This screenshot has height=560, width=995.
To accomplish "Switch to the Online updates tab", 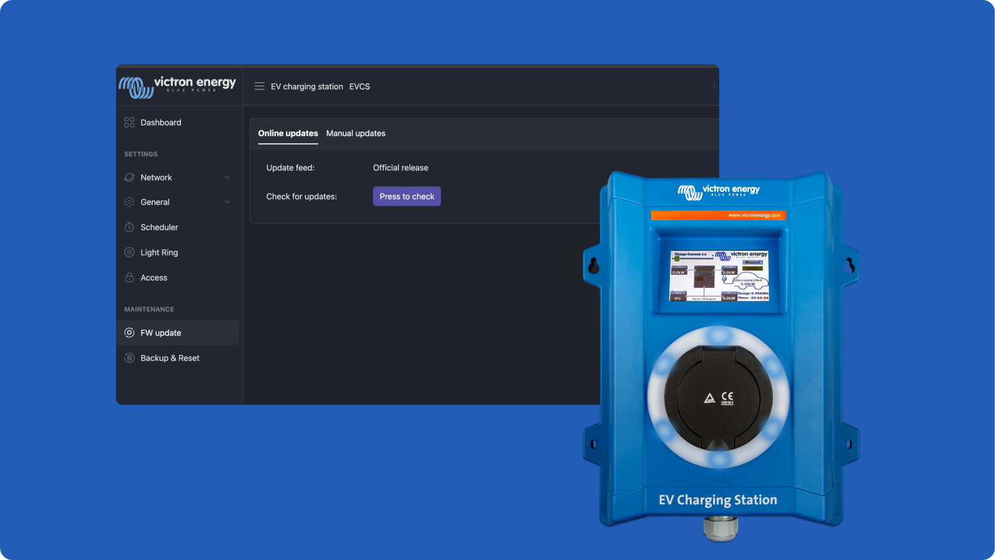I will tap(288, 133).
